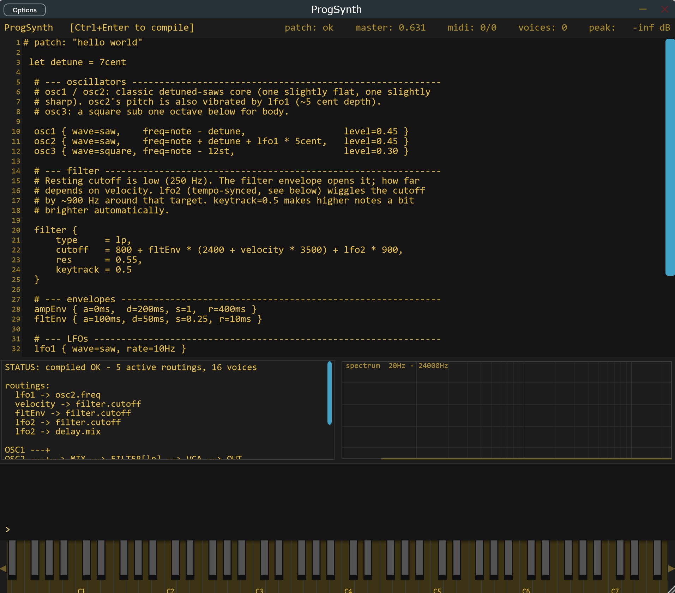Click the cutoff expression line
Image resolution: width=675 pixels, height=593 pixels.
click(229, 250)
